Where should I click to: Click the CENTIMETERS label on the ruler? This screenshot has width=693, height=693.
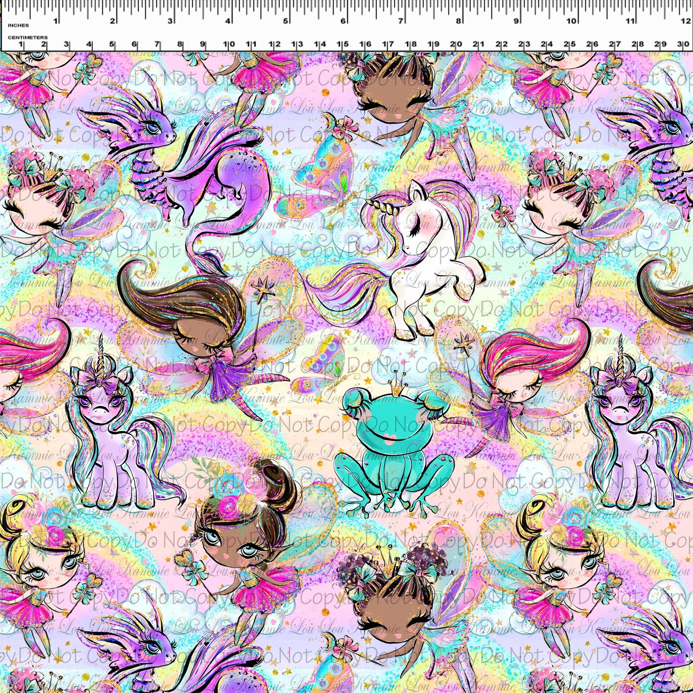click(28, 37)
